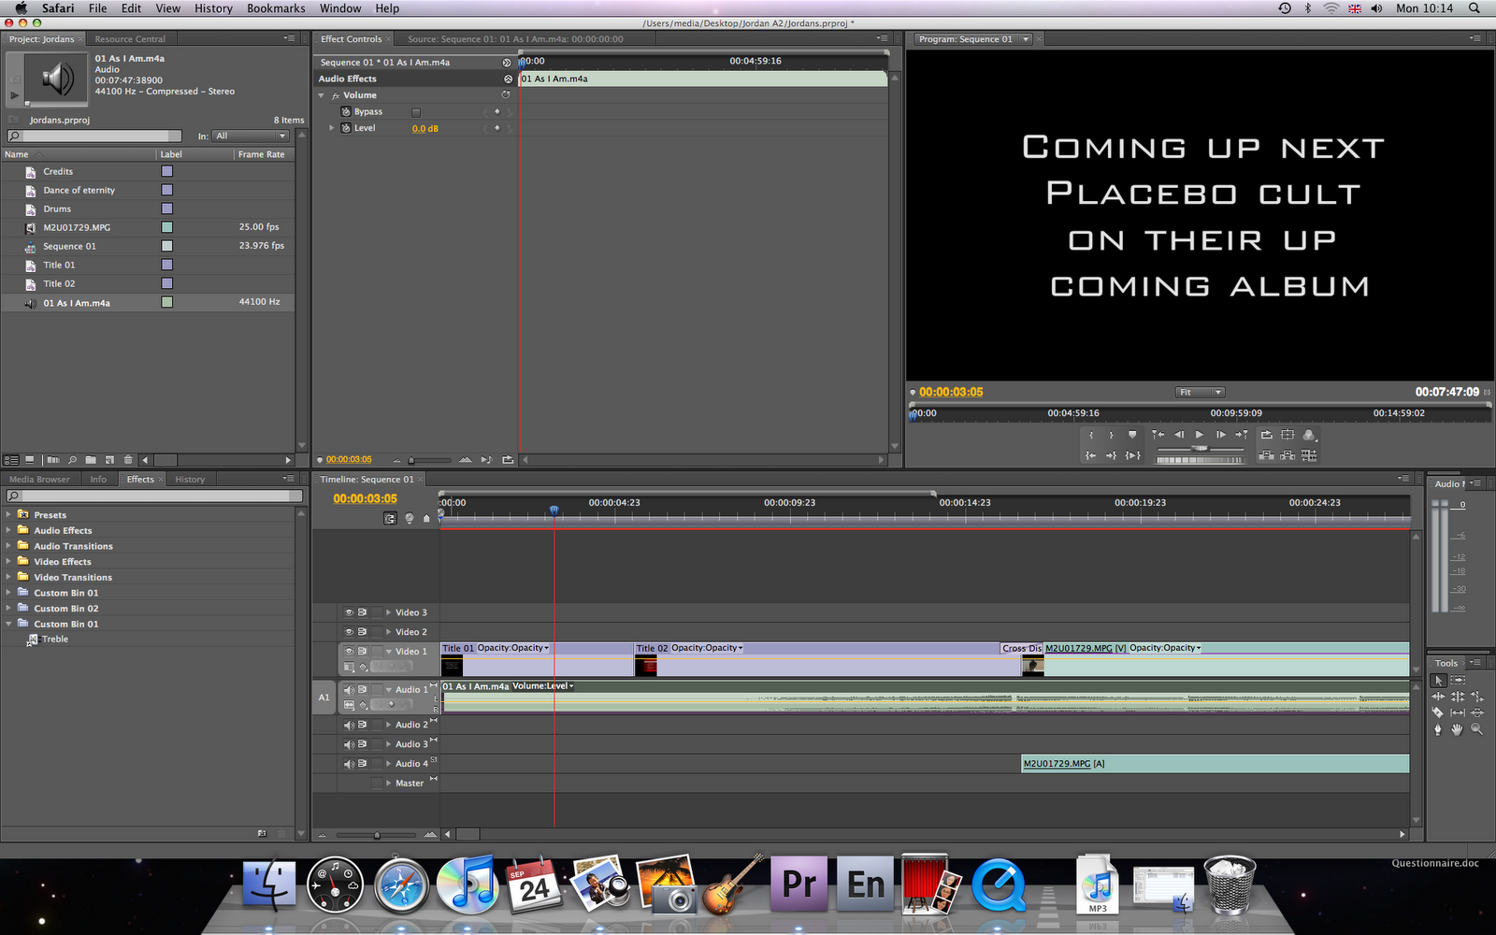Expand the Video Transitions folder
The image size is (1496, 935).
(8, 577)
